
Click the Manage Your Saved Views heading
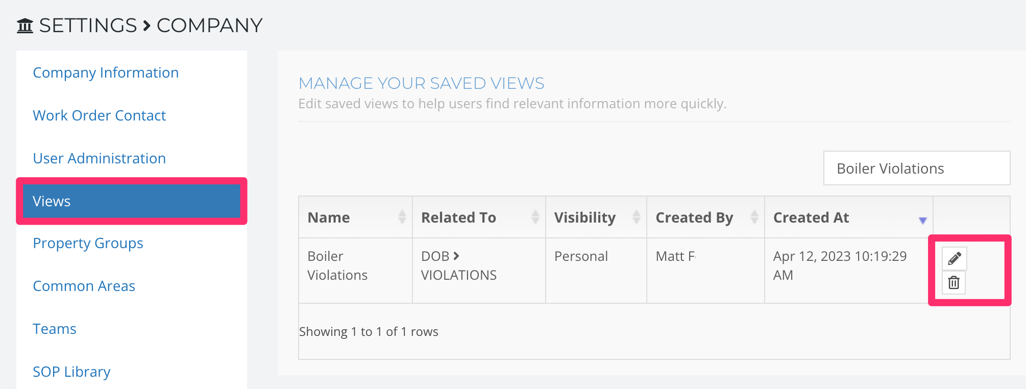pos(421,83)
